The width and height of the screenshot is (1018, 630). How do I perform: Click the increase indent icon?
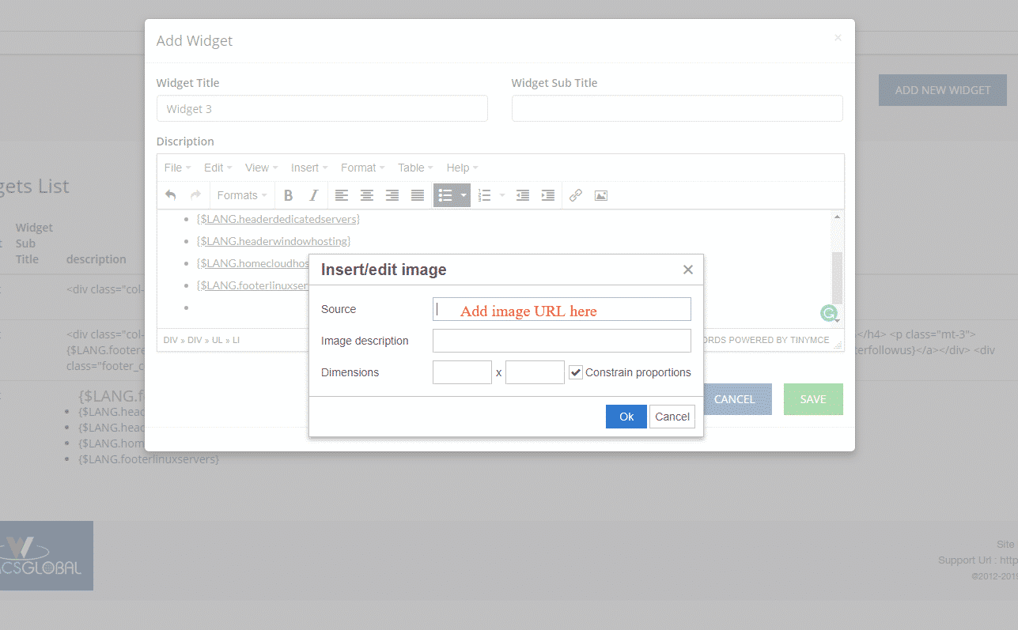tap(547, 195)
